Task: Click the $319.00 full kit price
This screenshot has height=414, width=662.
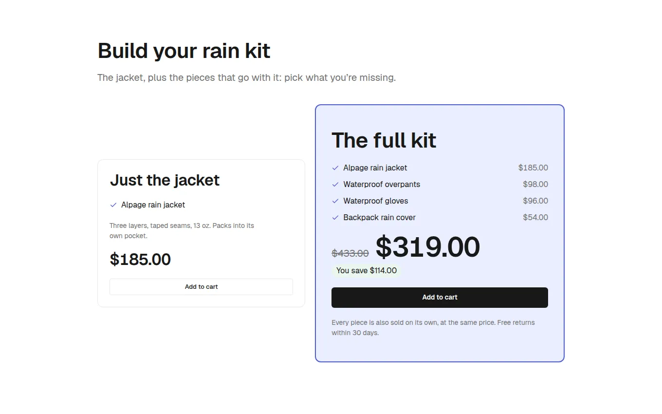Action: point(428,247)
